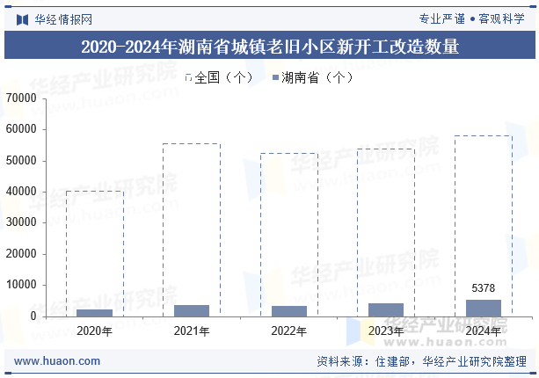539x378 pixels.
Task: Select the 2022年 全国 dashed bar
Action: click(x=289, y=235)
